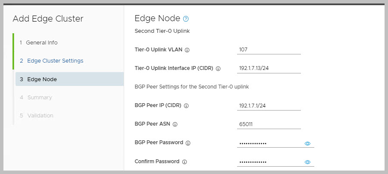Reveal Confirm Password using eye icon
The image size is (388, 174).
pos(307,162)
